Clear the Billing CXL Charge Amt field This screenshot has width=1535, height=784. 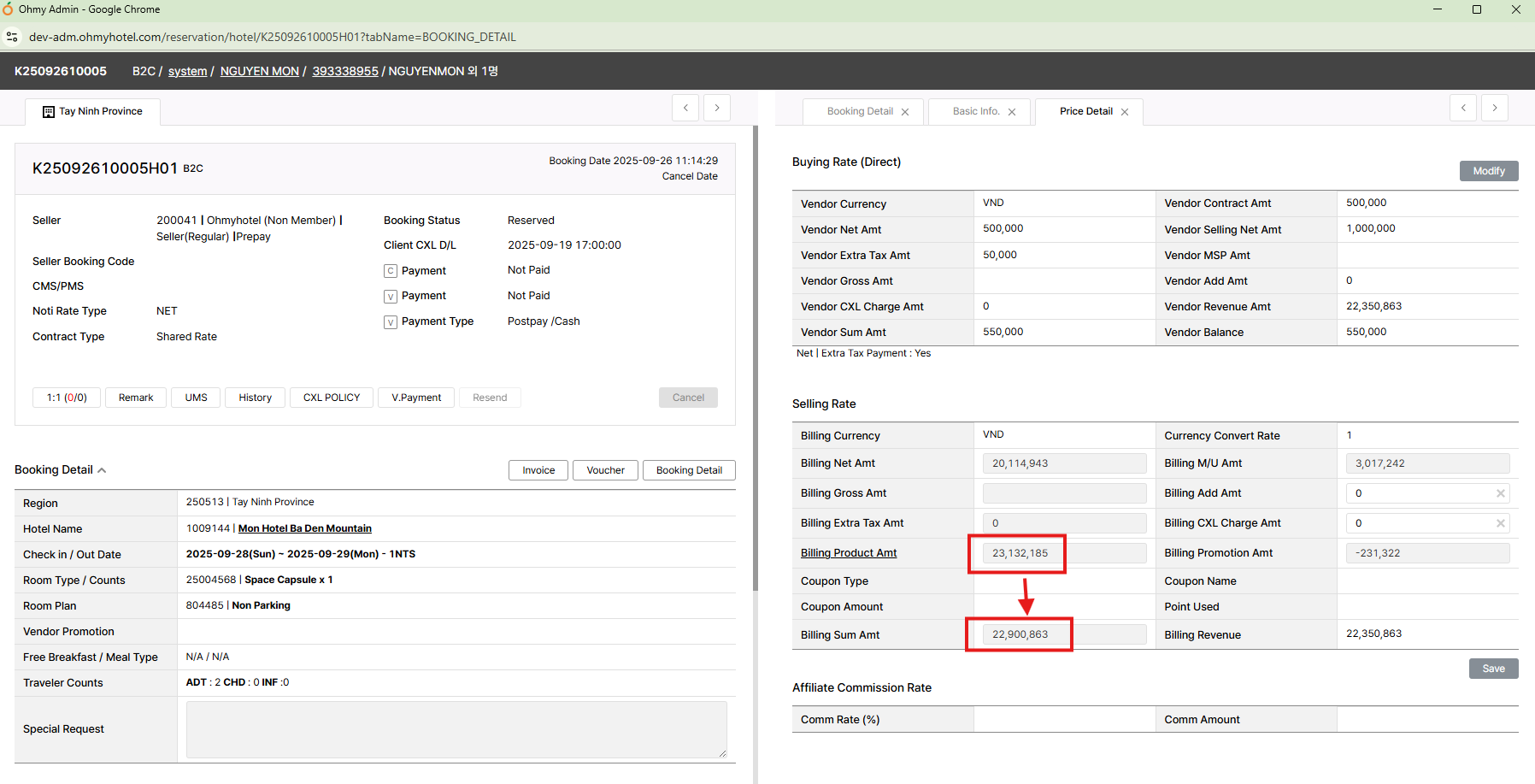1500,523
